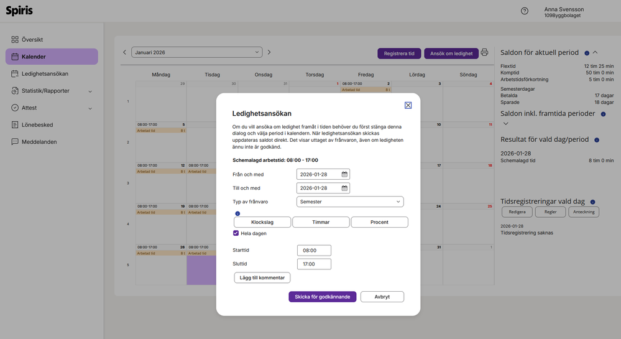Click the print calendar icon
621x339 pixels.
(x=484, y=53)
